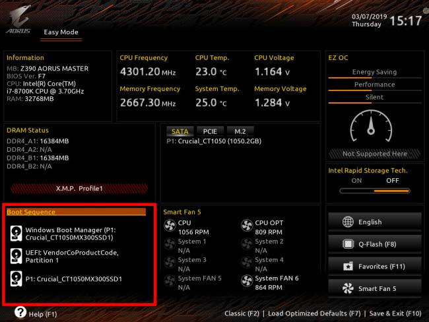The image size is (429, 322).
Task: Click the chip icon beside Q-Flash
Action: pos(348,244)
